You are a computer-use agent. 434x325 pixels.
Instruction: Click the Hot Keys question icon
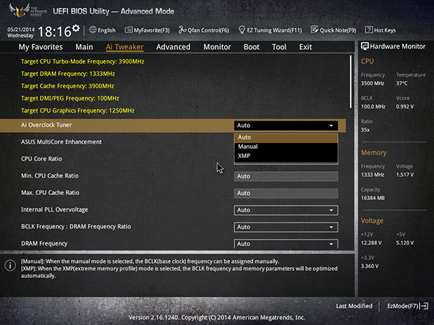[369, 30]
